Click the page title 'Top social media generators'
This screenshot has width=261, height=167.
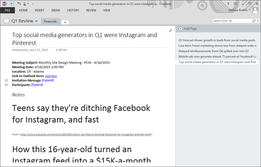[x=85, y=39]
